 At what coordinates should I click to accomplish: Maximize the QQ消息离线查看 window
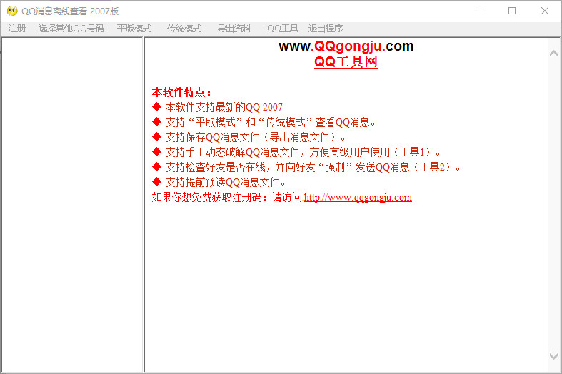[512, 11]
